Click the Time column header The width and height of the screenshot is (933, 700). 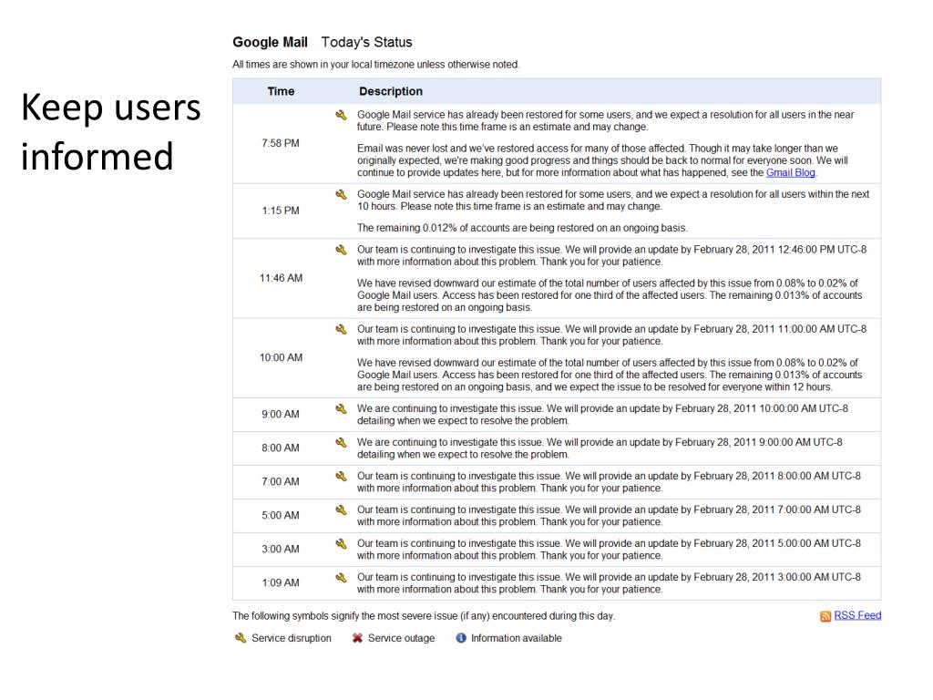click(281, 91)
